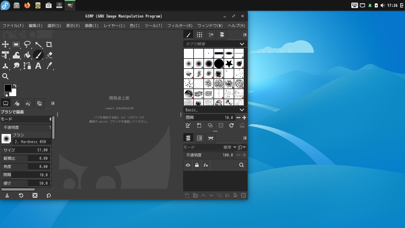Select the Zoom magnifier tool
The height and width of the screenshot is (228, 405).
click(x=5, y=76)
